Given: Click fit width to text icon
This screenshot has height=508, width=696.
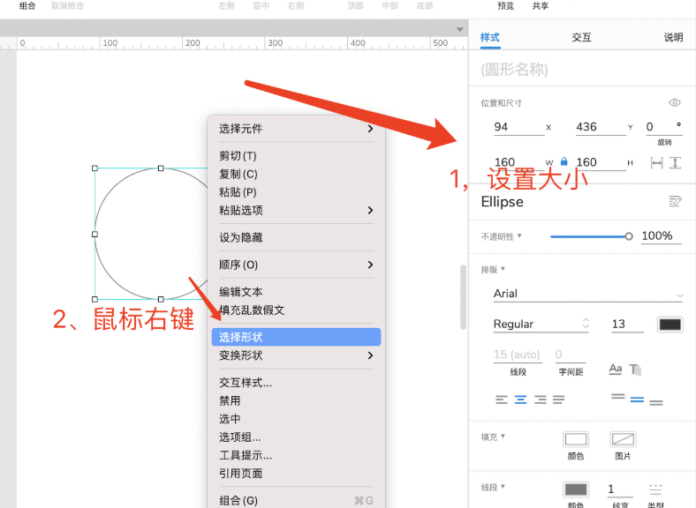Looking at the screenshot, I should click(656, 162).
